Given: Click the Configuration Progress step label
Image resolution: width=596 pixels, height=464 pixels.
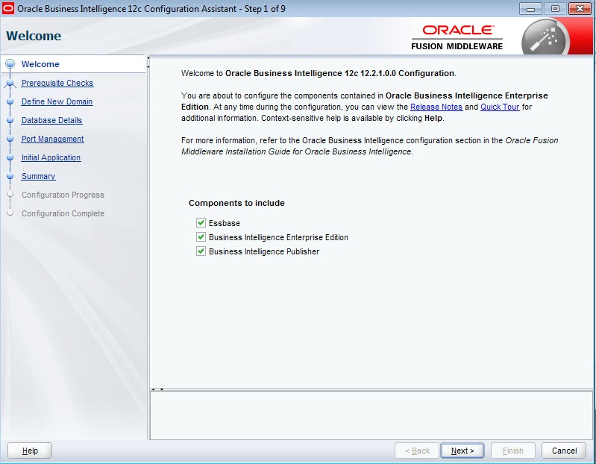Looking at the screenshot, I should point(63,195).
